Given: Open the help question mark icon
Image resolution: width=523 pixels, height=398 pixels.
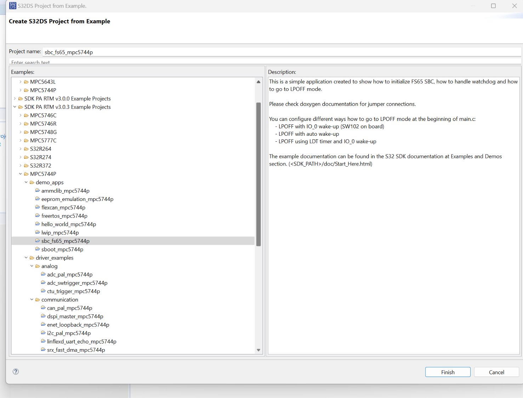Looking at the screenshot, I should click(16, 371).
